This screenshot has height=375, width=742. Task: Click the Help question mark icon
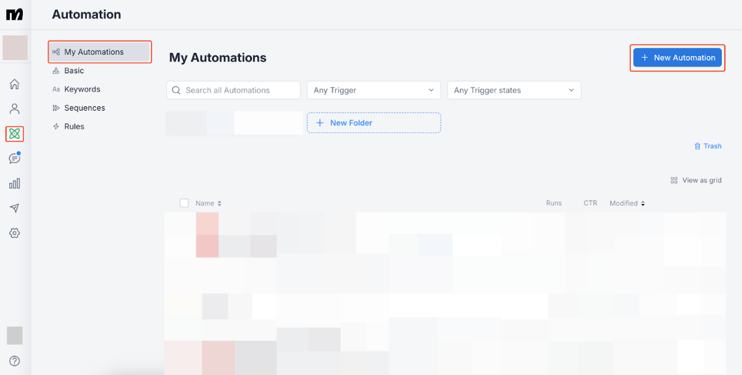pos(15,361)
